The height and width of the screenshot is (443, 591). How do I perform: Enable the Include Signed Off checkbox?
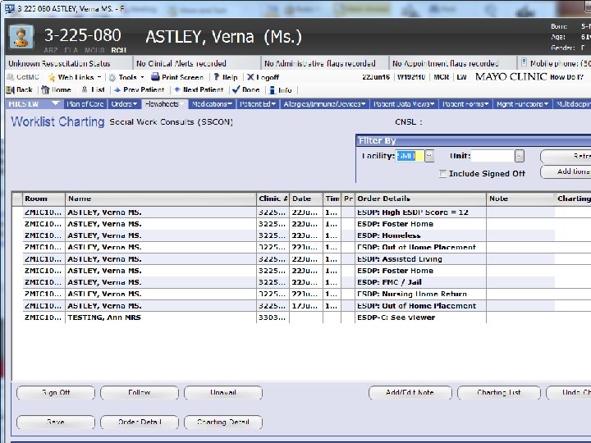pyautogui.click(x=443, y=174)
